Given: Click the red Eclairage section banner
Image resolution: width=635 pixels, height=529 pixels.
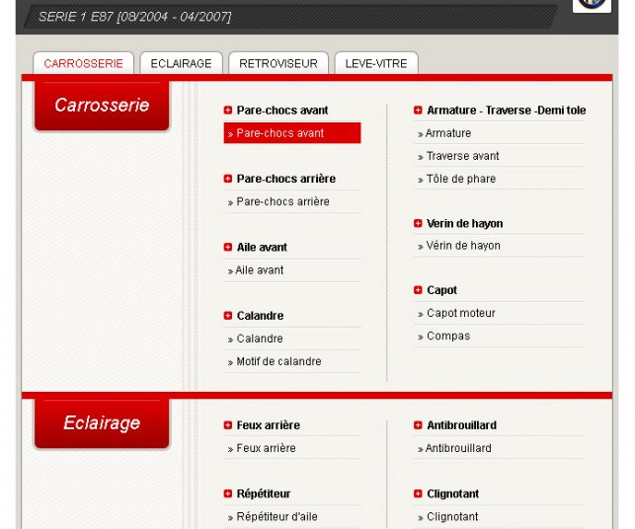Looking at the screenshot, I should coord(102,423).
